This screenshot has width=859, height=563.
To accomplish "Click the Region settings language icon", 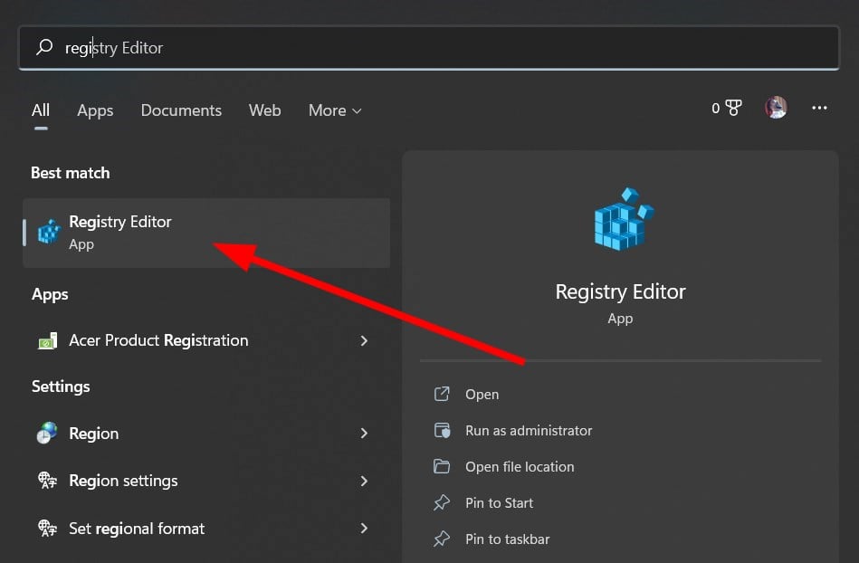I will 47,481.
